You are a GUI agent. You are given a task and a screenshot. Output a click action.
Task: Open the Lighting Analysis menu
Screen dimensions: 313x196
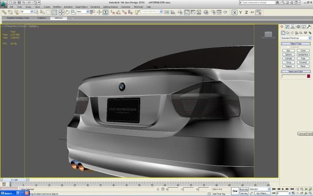click(110, 7)
